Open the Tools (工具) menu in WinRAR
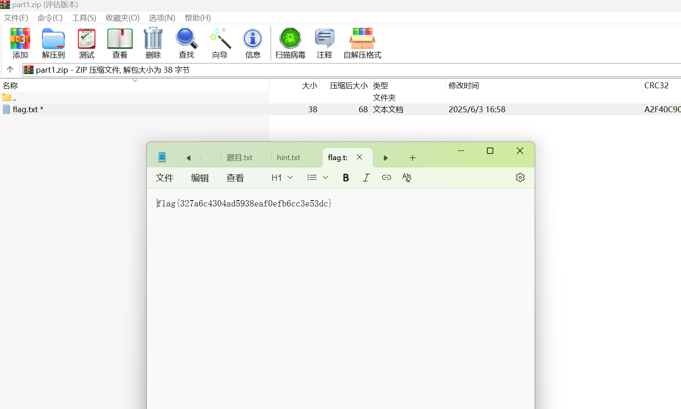The width and height of the screenshot is (681, 409). point(84,18)
